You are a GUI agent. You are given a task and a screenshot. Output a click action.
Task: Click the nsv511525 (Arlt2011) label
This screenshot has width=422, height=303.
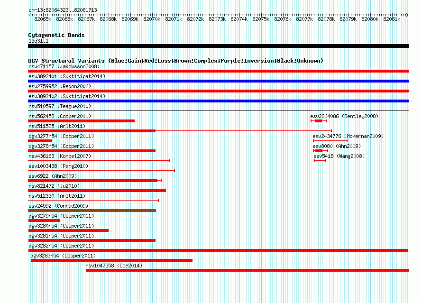(x=57, y=126)
